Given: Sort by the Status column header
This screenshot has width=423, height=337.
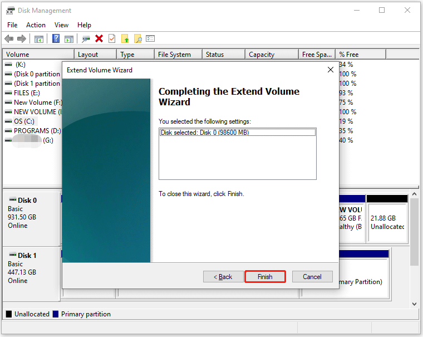Looking at the screenshot, I should point(224,54).
